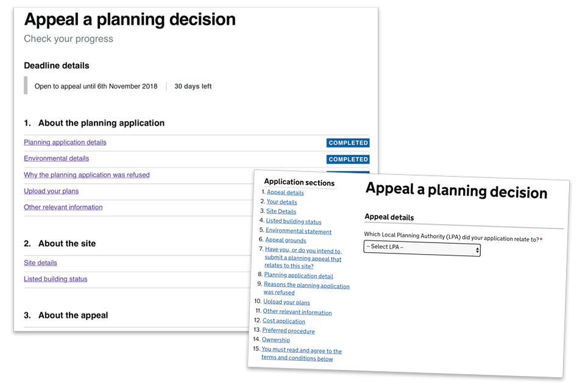Click COMPLETED tag beside Planning application details
This screenshot has height=390, width=585.
348,143
